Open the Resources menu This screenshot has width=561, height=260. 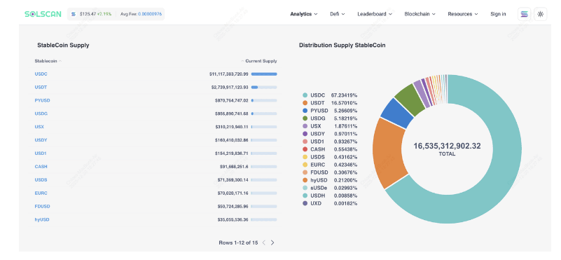pos(463,14)
